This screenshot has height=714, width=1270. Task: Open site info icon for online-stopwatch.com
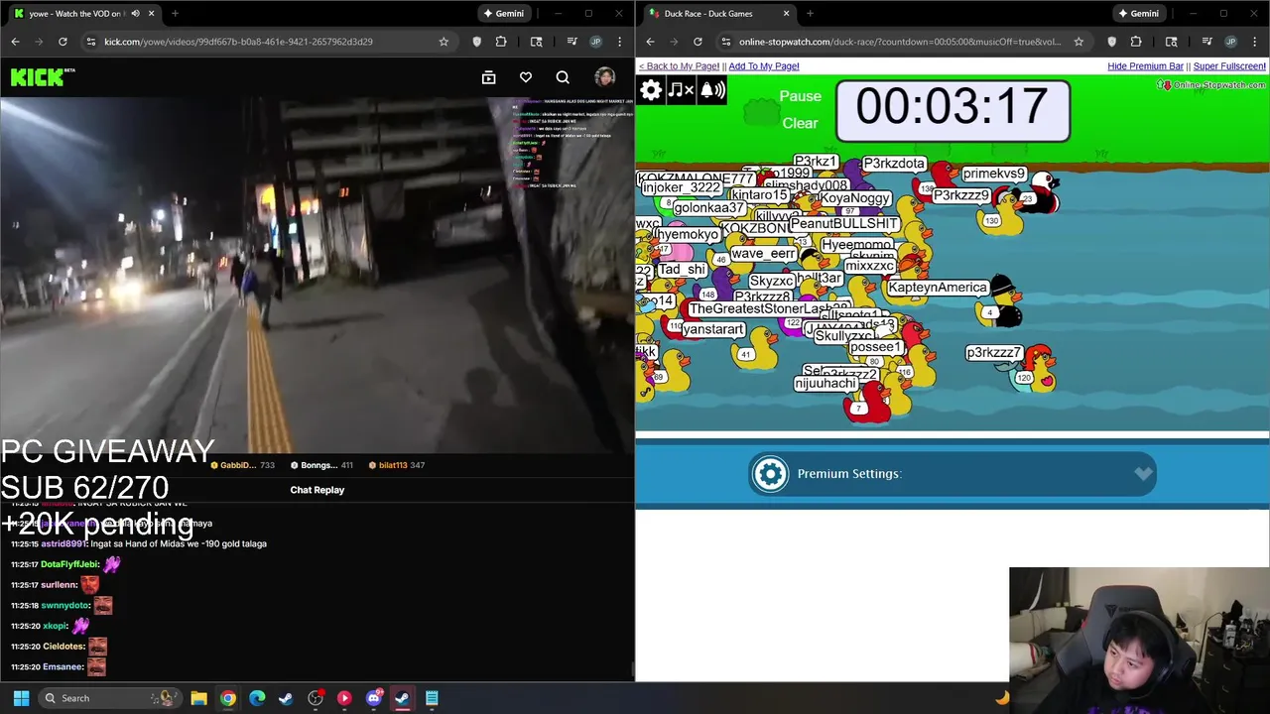[x=726, y=42]
